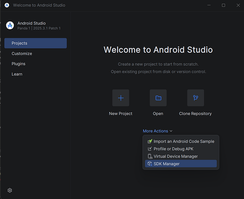Open Virtual Device Manager from menu
This screenshot has height=199, width=244.
[x=181, y=156]
